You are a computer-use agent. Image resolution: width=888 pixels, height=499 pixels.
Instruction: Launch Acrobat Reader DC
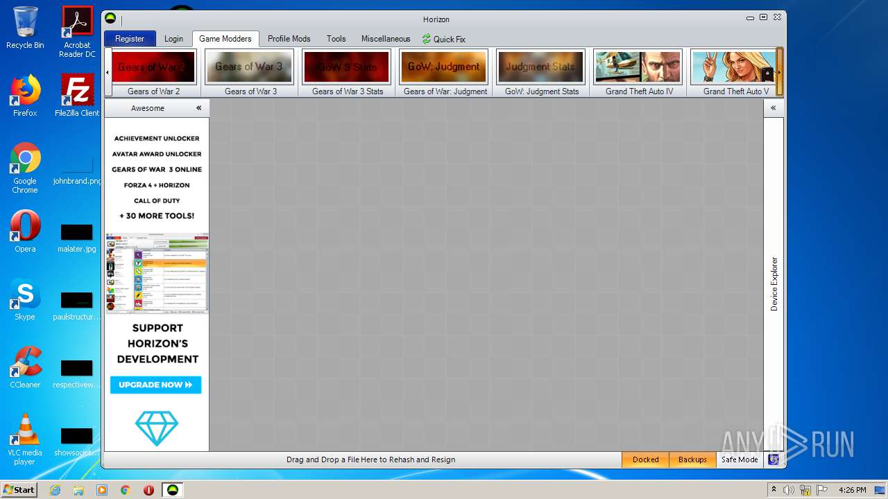(77, 32)
